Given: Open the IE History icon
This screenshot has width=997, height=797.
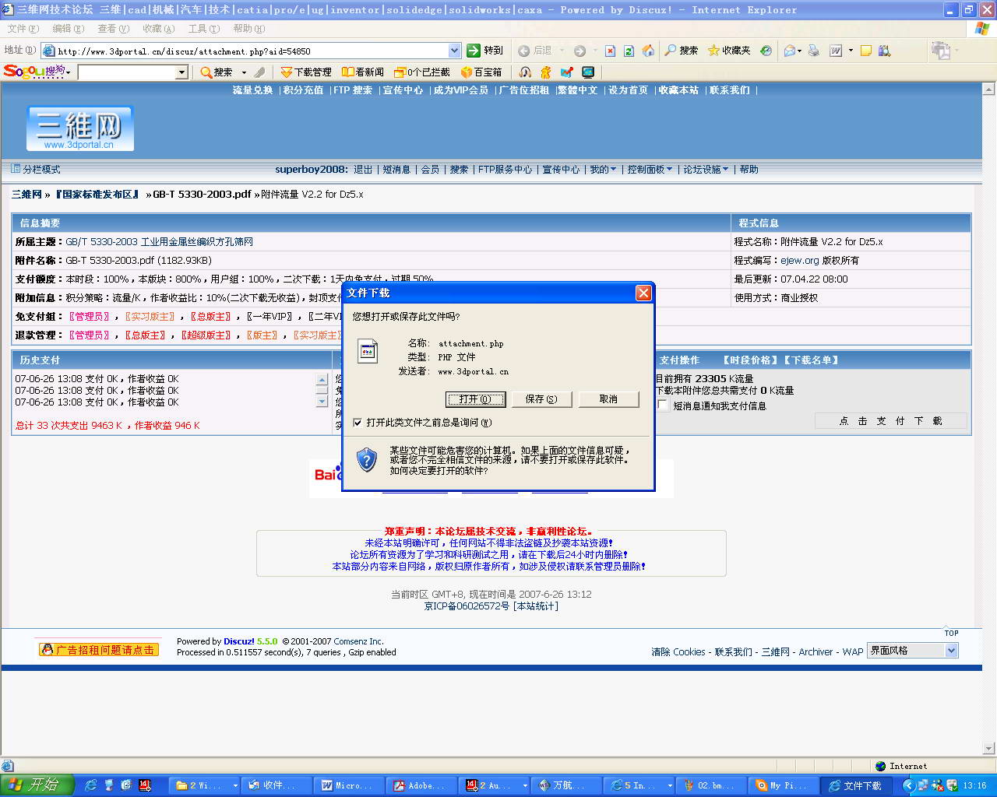Looking at the screenshot, I should [766, 51].
